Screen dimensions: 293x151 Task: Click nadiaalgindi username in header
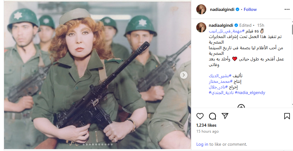tap(222, 10)
